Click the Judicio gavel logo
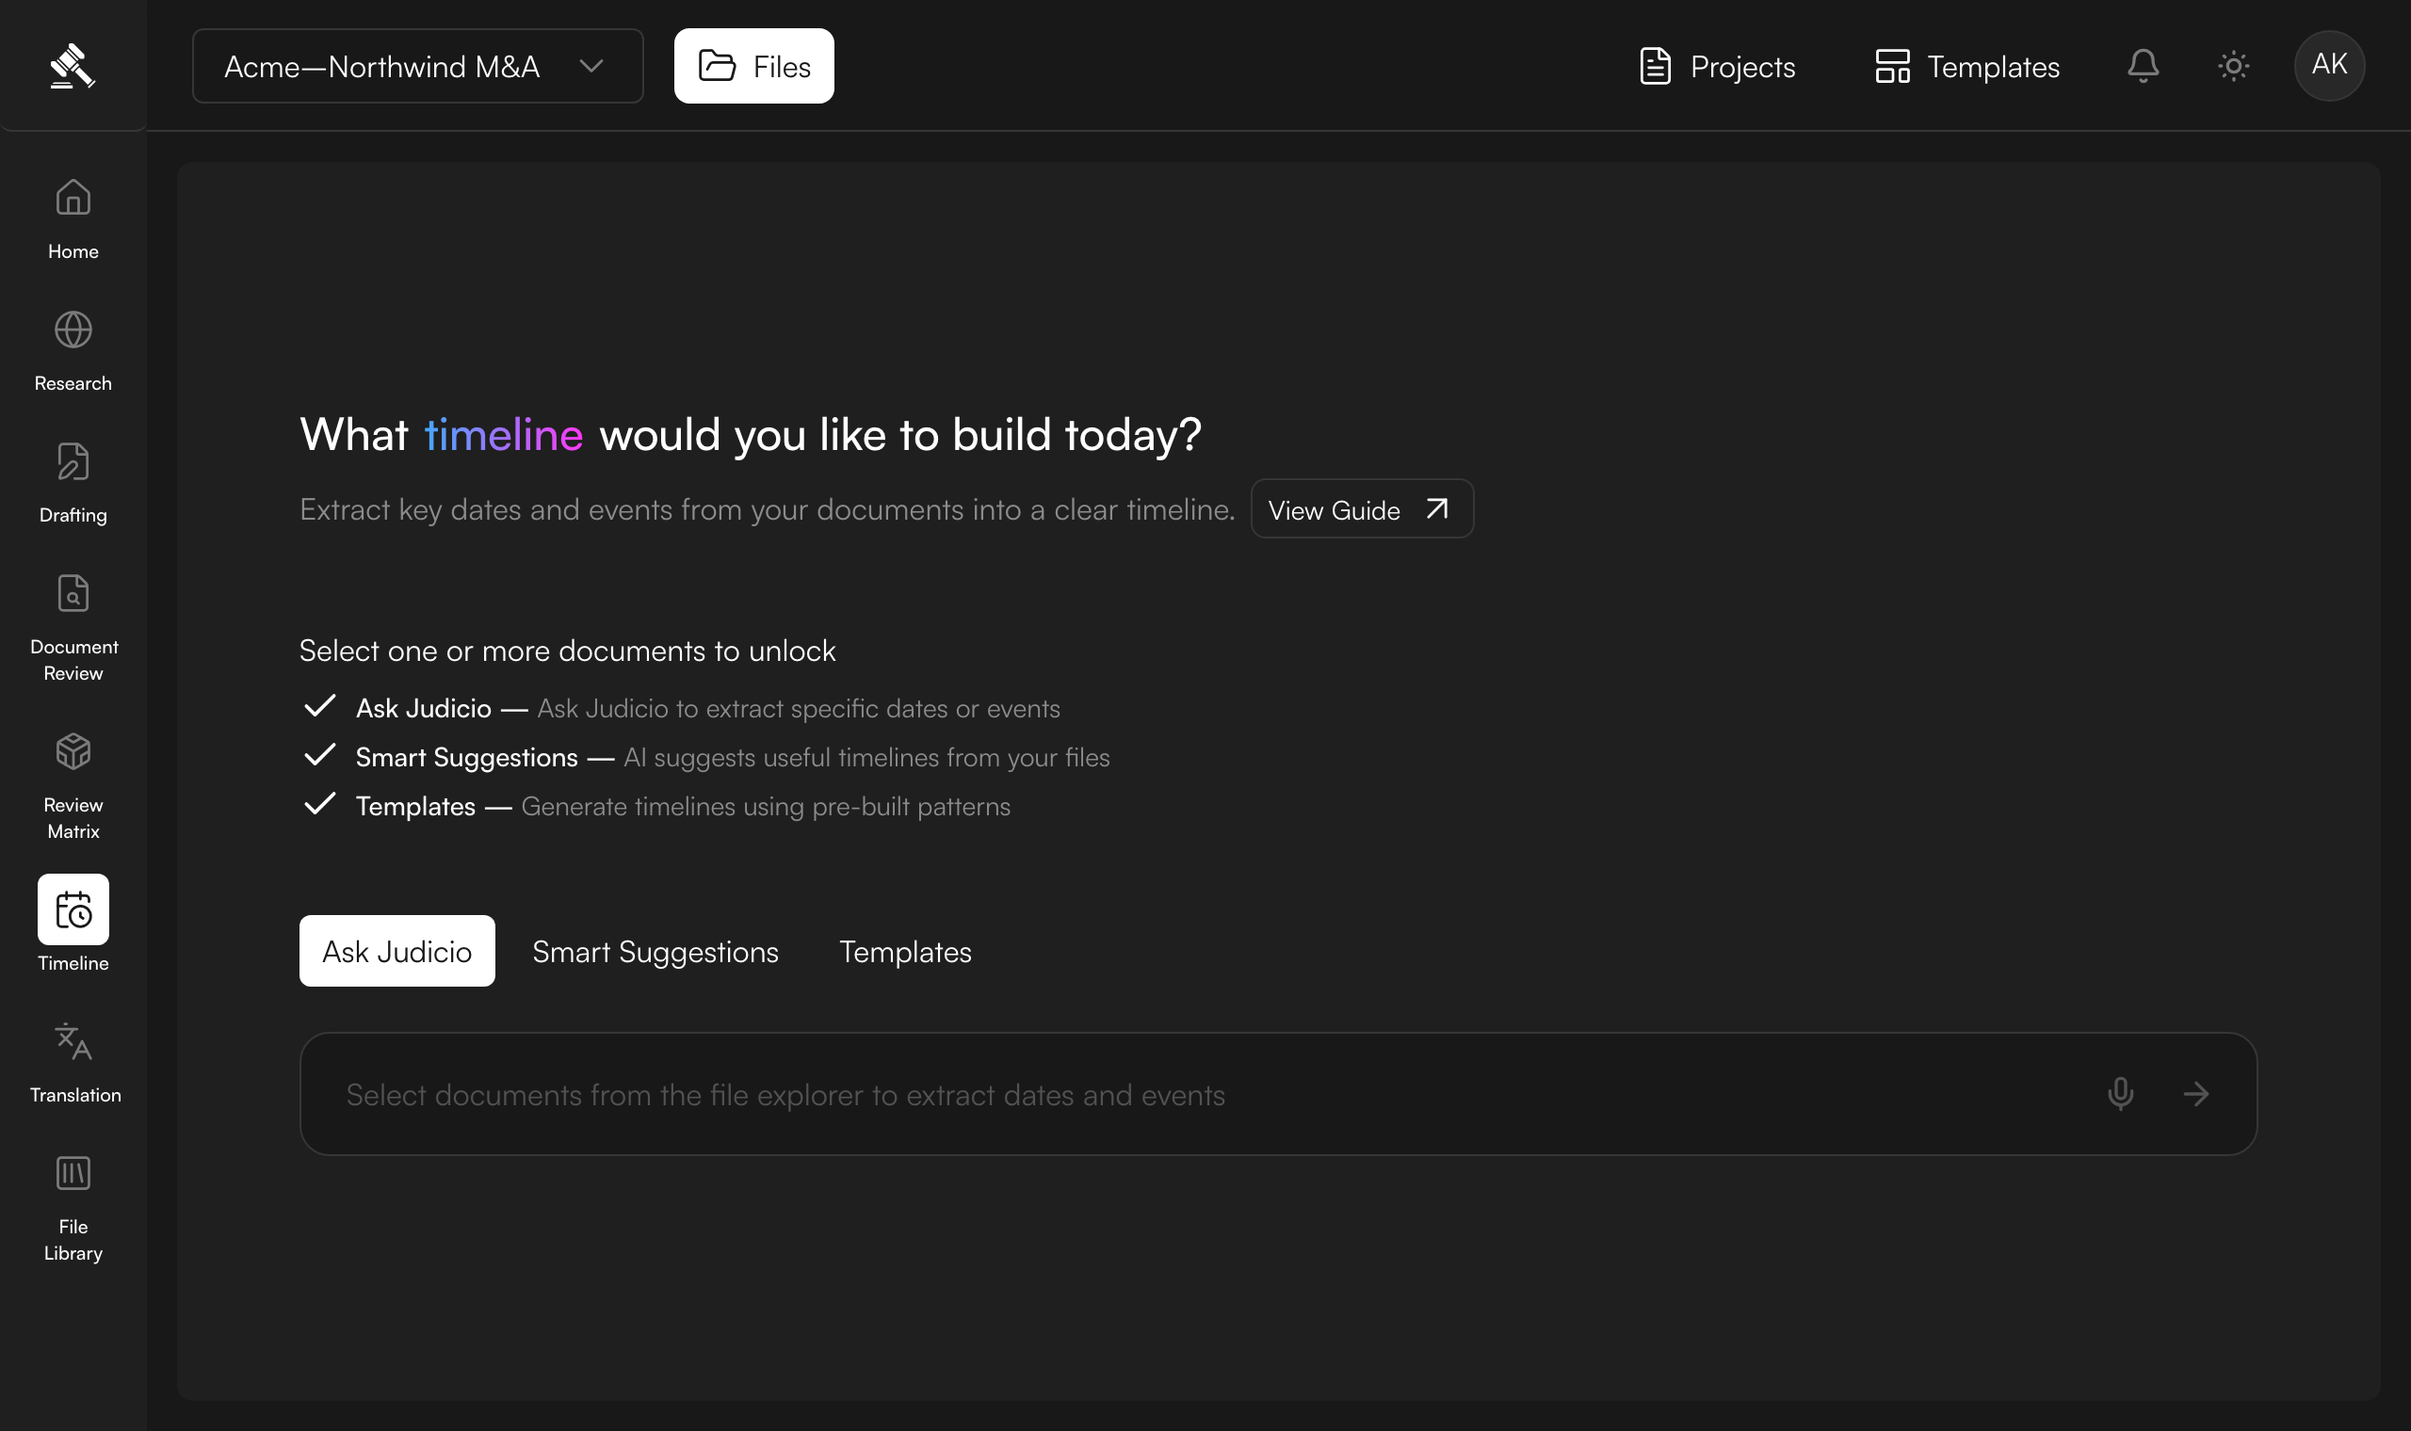Screen dimensions: 2411x1431 (x=73, y=66)
